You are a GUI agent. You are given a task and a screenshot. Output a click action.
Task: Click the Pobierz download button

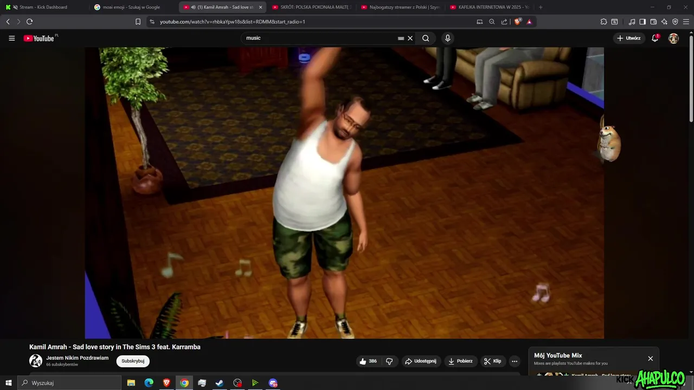coord(460,361)
